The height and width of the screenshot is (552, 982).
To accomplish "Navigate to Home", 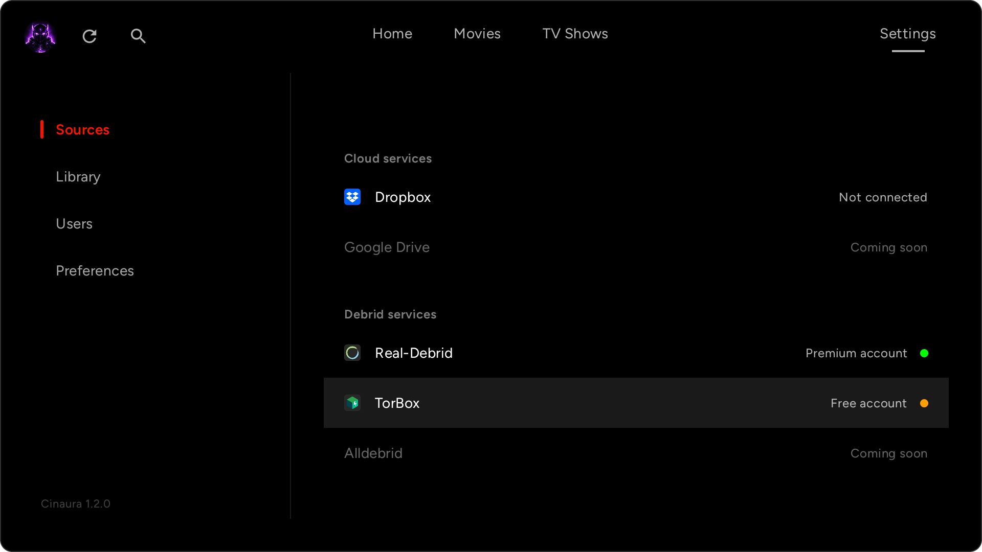I will pyautogui.click(x=392, y=33).
